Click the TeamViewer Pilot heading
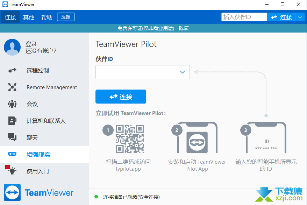 (x=126, y=44)
